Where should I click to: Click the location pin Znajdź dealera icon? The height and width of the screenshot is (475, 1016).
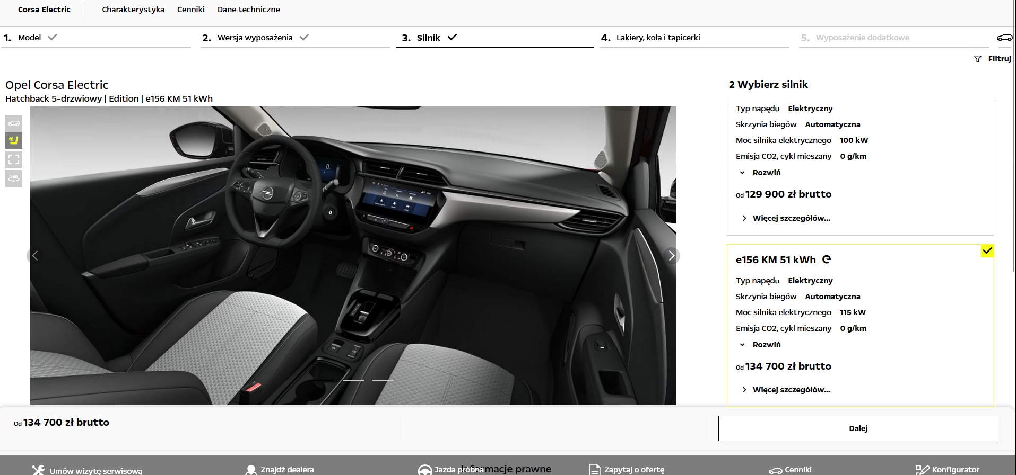(x=251, y=470)
